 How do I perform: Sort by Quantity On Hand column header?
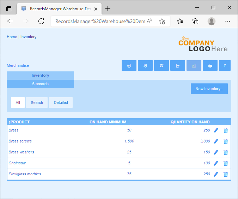coord(190,122)
